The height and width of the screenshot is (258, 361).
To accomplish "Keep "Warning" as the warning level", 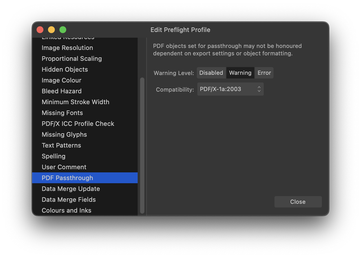I will pyautogui.click(x=240, y=73).
